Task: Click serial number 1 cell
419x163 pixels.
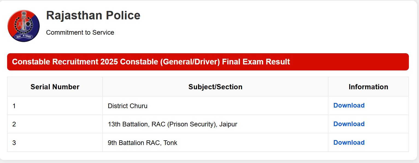Action: [x=14, y=106]
